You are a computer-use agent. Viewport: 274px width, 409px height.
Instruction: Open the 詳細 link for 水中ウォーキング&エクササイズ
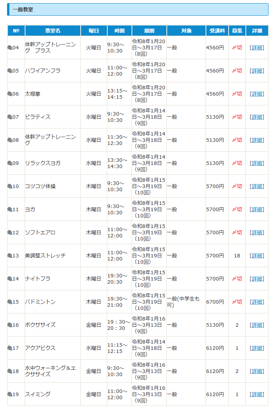[257, 371]
